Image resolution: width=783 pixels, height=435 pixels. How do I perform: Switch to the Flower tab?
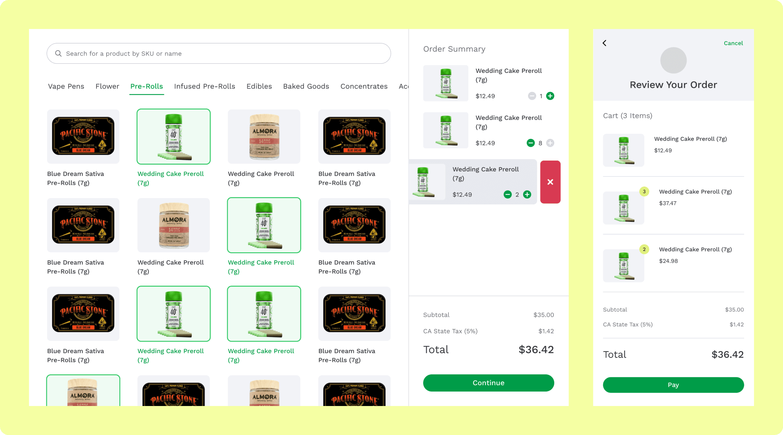107,86
